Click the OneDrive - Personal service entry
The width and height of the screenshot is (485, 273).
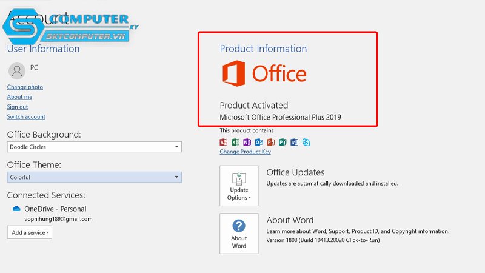[55, 209]
